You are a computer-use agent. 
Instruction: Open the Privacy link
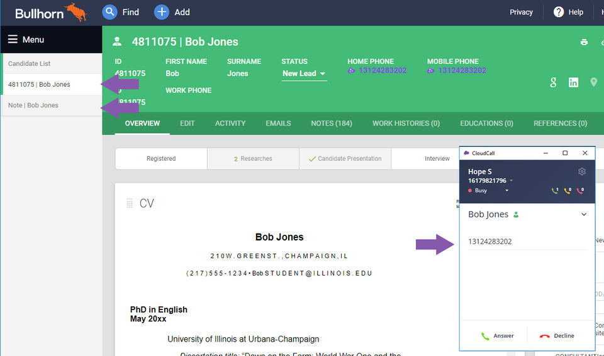point(521,12)
